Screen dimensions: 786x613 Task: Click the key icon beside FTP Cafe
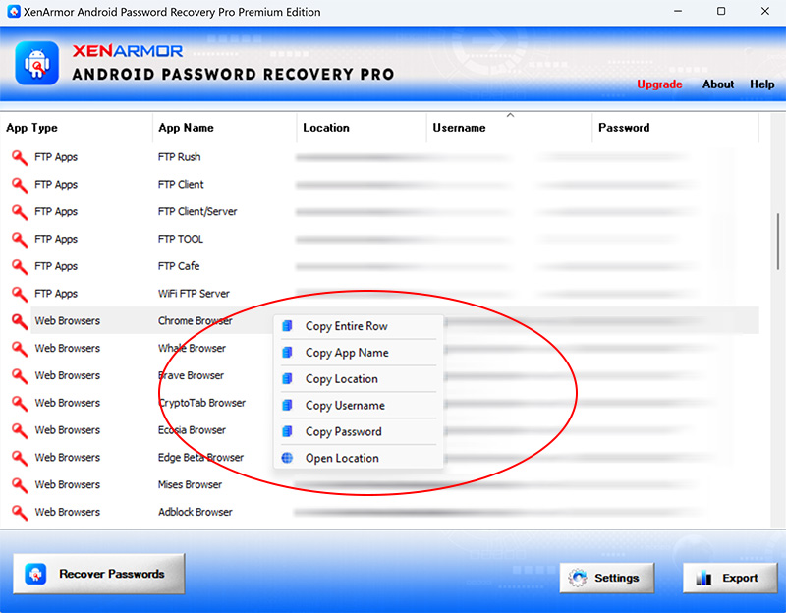(x=20, y=266)
